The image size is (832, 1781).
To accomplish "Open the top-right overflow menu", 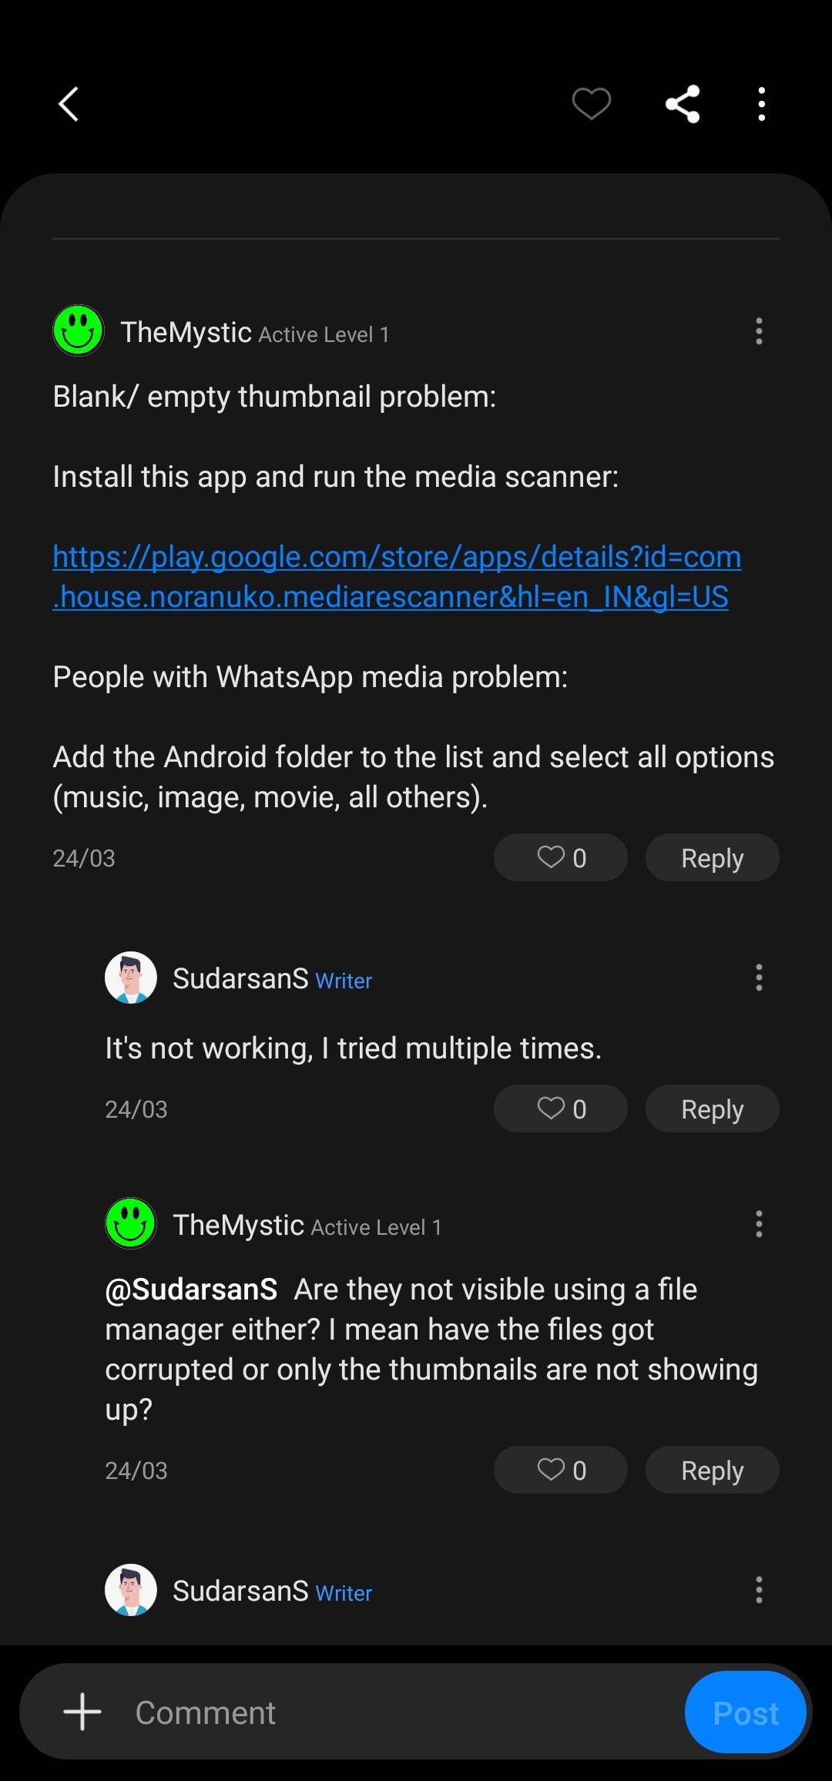I will click(761, 104).
